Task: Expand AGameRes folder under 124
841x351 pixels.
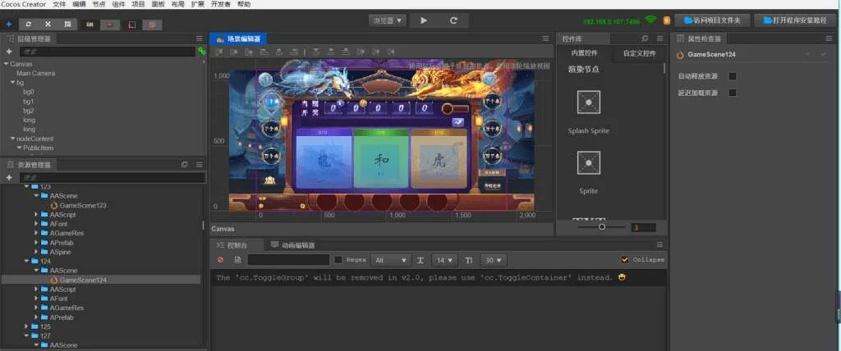Action: pos(36,308)
